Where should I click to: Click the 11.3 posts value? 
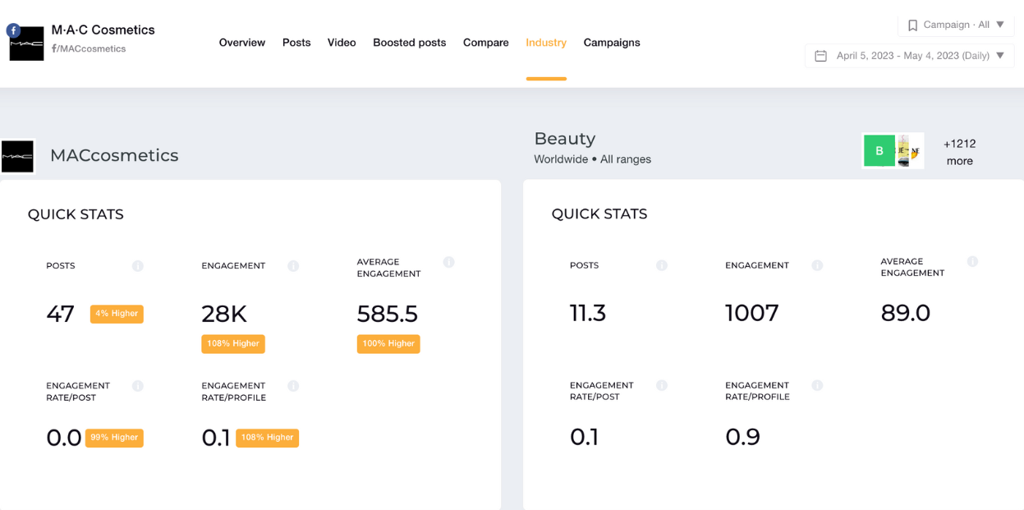[588, 313]
